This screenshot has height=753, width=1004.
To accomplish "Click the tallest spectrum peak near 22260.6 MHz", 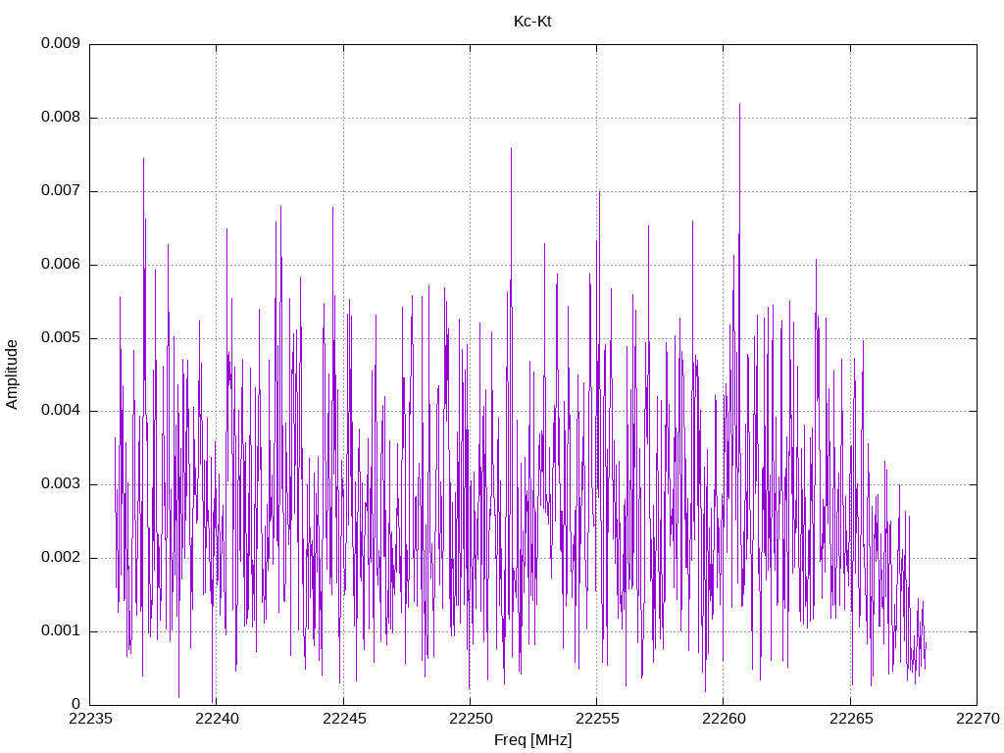I will (x=739, y=105).
